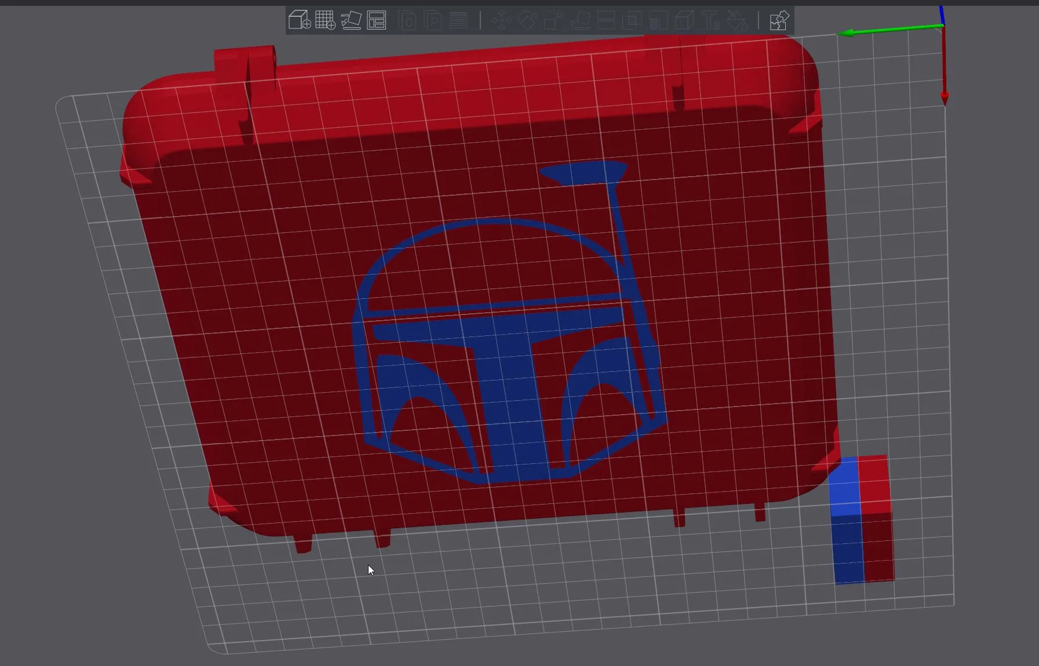Click the layers list icon
This screenshot has width=1039, height=666.
[459, 20]
